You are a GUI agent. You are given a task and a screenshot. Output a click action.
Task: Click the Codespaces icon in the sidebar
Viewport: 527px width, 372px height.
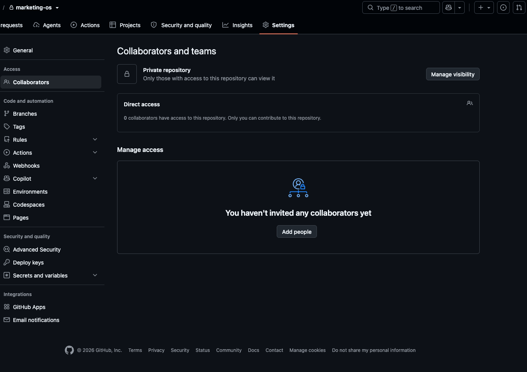click(7, 205)
